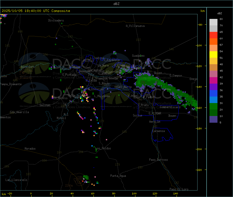Select the magenta 39-42 dBZ legend swatch
Viewport: 233px width, 197px height.
pyautogui.click(x=213, y=80)
